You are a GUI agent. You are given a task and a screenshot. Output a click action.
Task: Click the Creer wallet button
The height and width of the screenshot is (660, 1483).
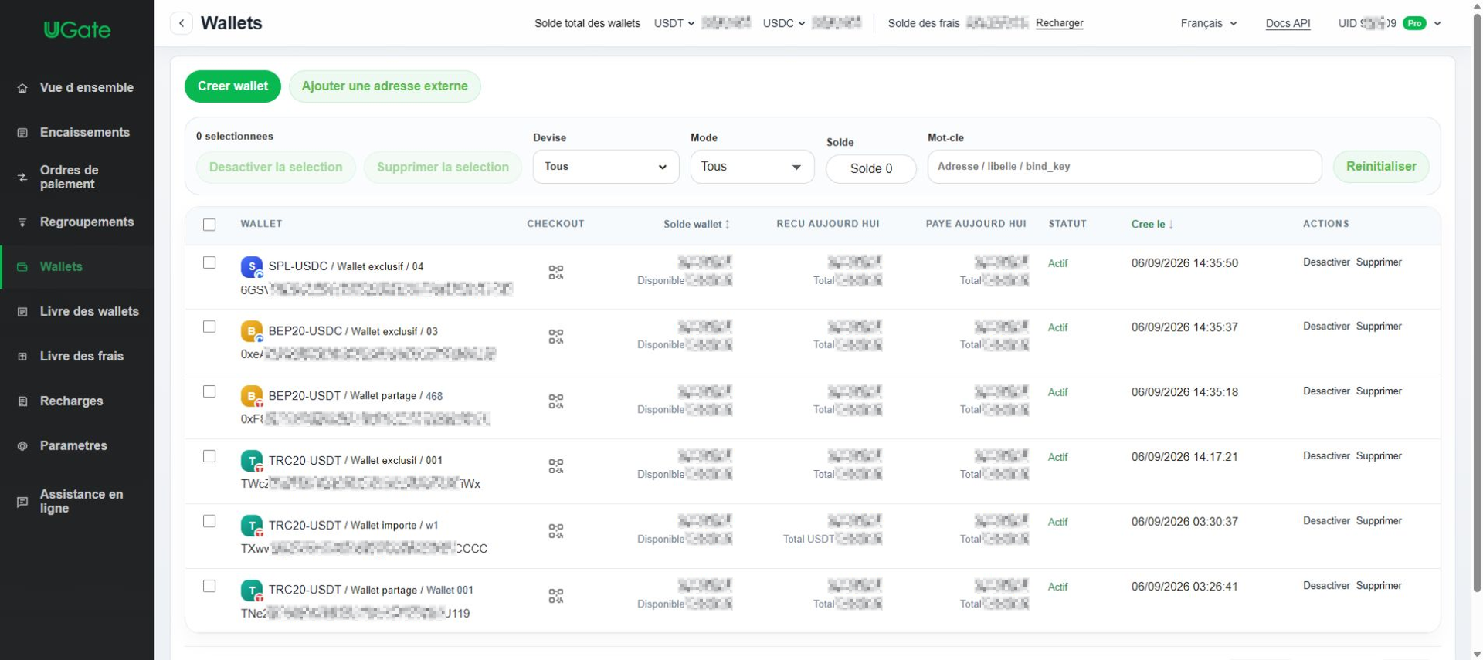tap(232, 86)
